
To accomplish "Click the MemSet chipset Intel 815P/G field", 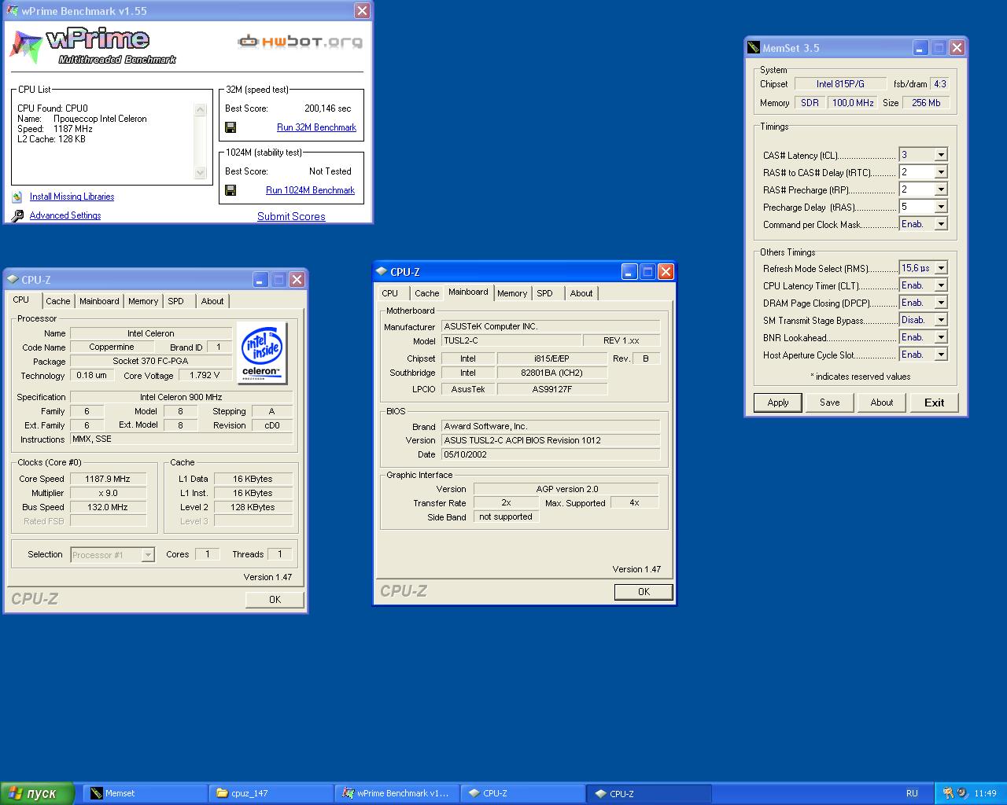I will pyautogui.click(x=839, y=83).
